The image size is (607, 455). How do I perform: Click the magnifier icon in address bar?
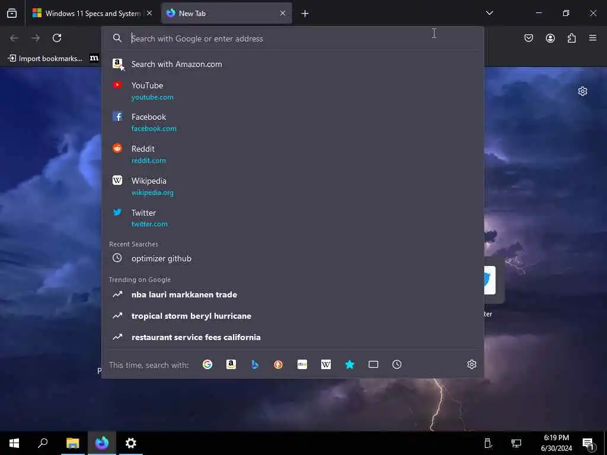(117, 38)
